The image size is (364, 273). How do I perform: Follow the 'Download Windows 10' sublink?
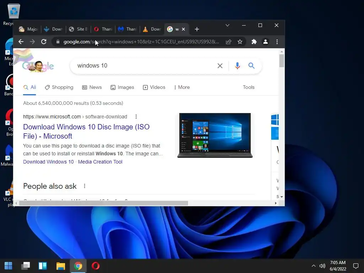[x=48, y=162]
